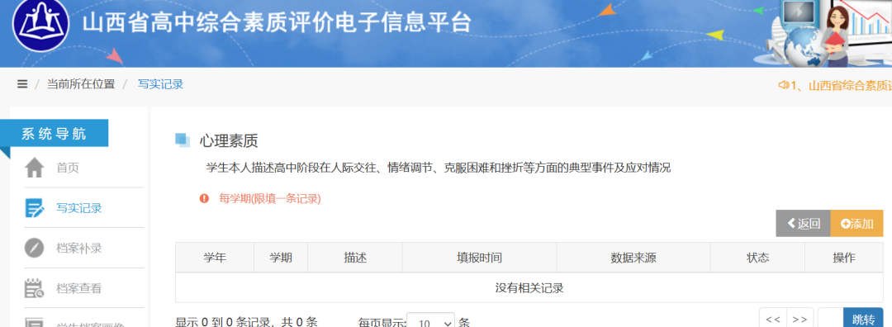The width and height of the screenshot is (892, 327).
Task: Click the 数据来源 column header
Action: (x=633, y=258)
